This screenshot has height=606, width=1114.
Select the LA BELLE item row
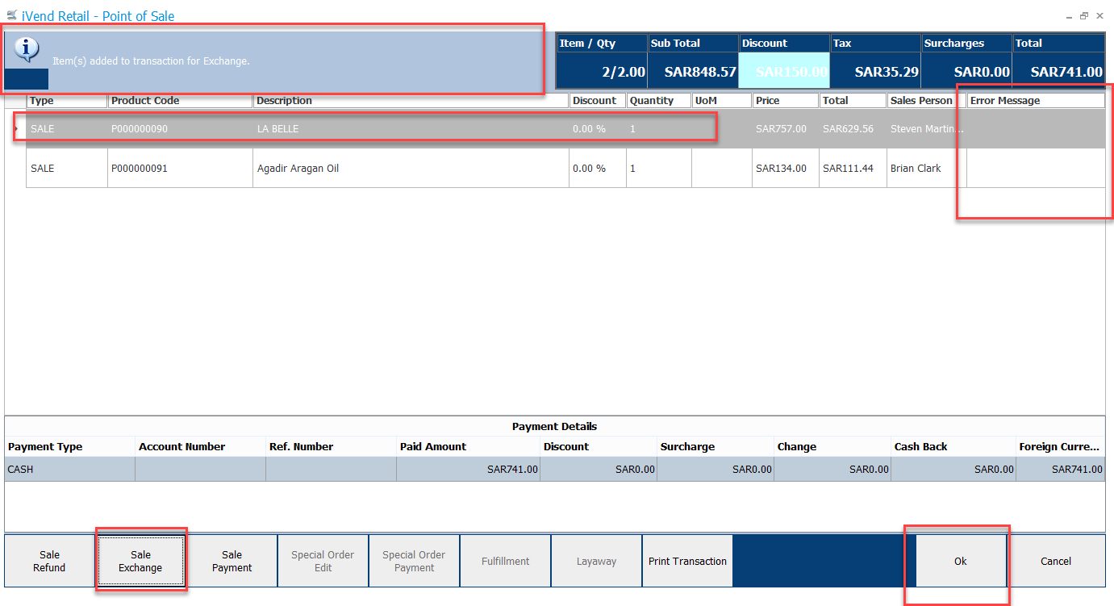[x=565, y=128]
